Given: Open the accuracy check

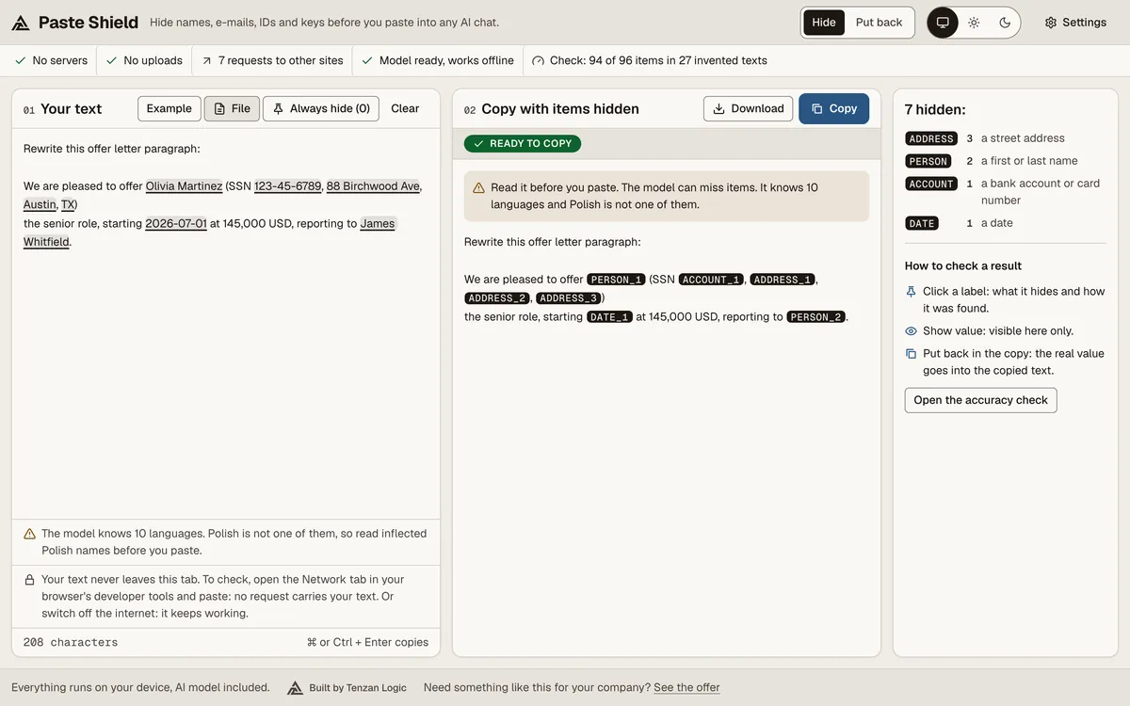Looking at the screenshot, I should point(980,400).
